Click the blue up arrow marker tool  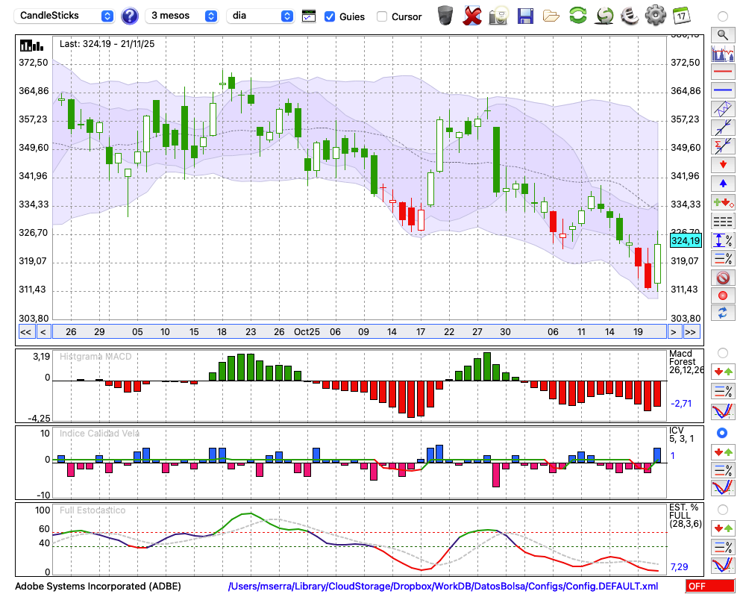[x=722, y=183]
